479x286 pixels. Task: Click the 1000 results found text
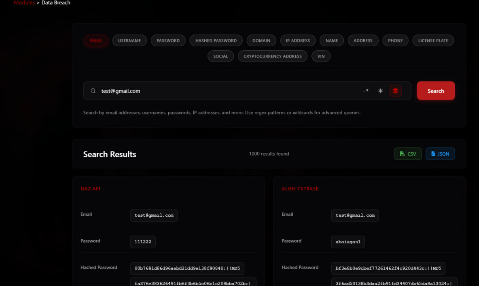click(269, 154)
